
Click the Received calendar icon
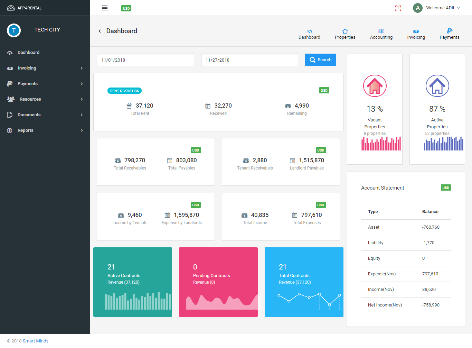[x=208, y=106]
